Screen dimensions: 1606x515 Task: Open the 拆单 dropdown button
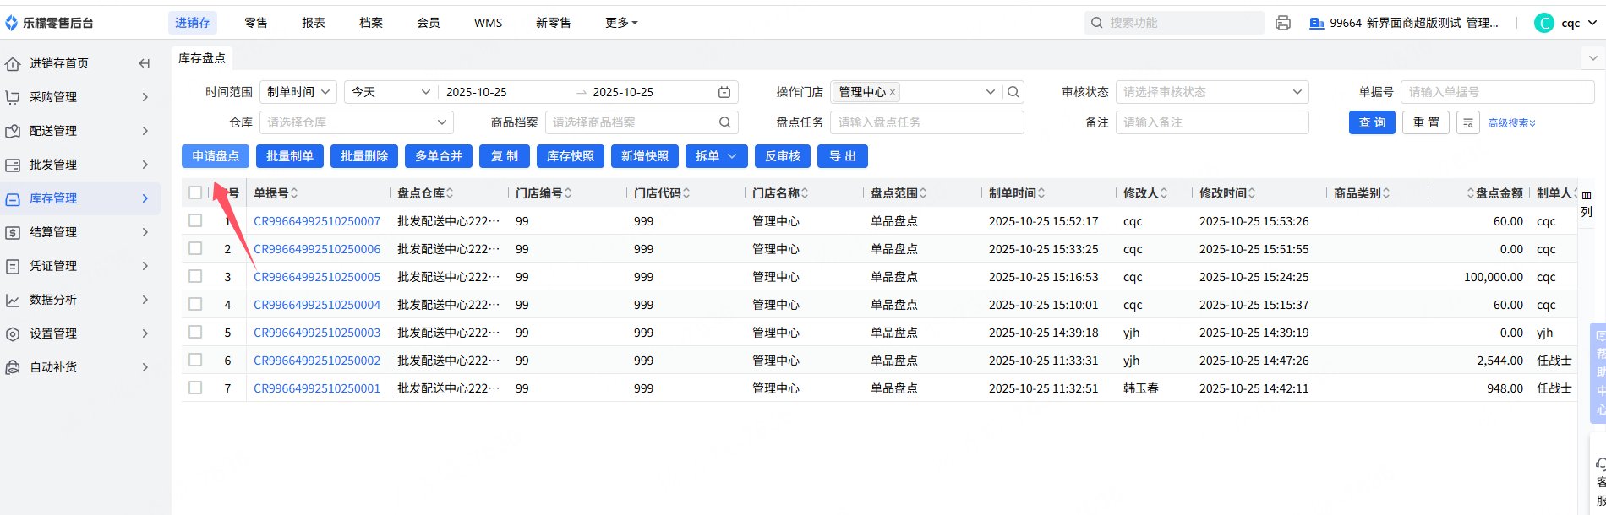[x=716, y=156]
